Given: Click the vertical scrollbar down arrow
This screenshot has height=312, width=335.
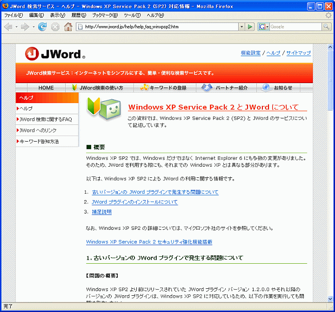Looking at the screenshot, I should (330, 298).
